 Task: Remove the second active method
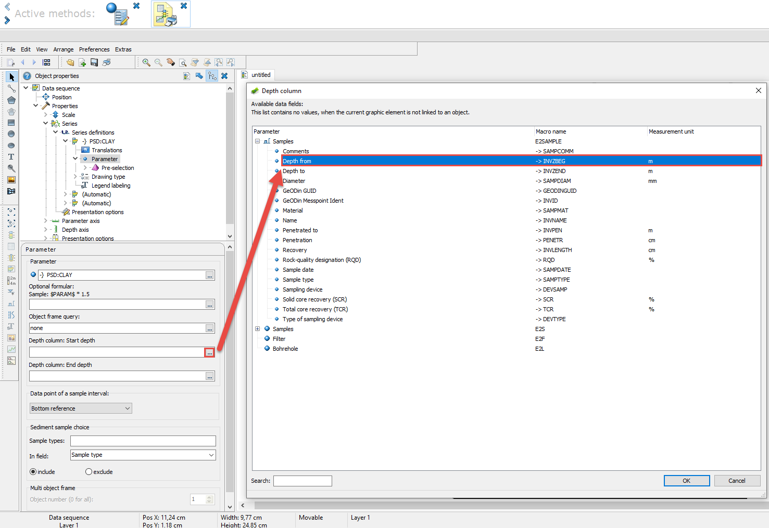(184, 6)
